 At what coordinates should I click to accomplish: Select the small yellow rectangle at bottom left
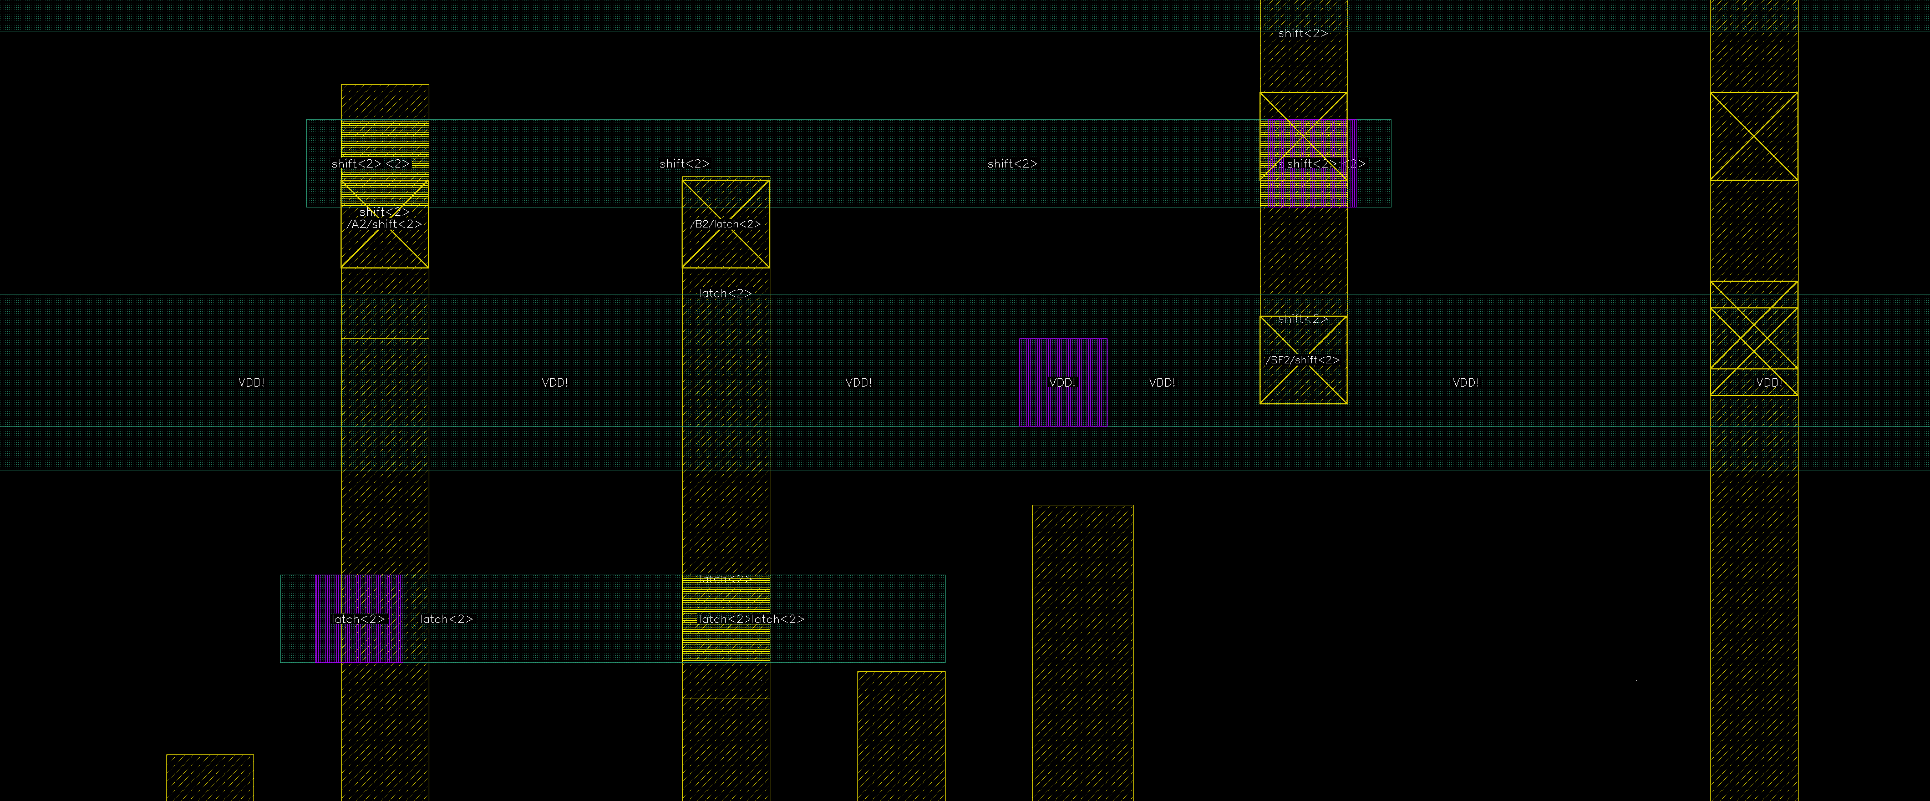coord(210,777)
